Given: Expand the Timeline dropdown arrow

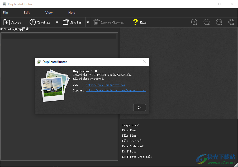Looking at the screenshot, I should 57,22.
